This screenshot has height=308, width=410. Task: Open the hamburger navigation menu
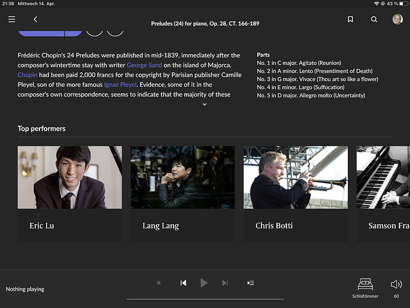(12, 19)
